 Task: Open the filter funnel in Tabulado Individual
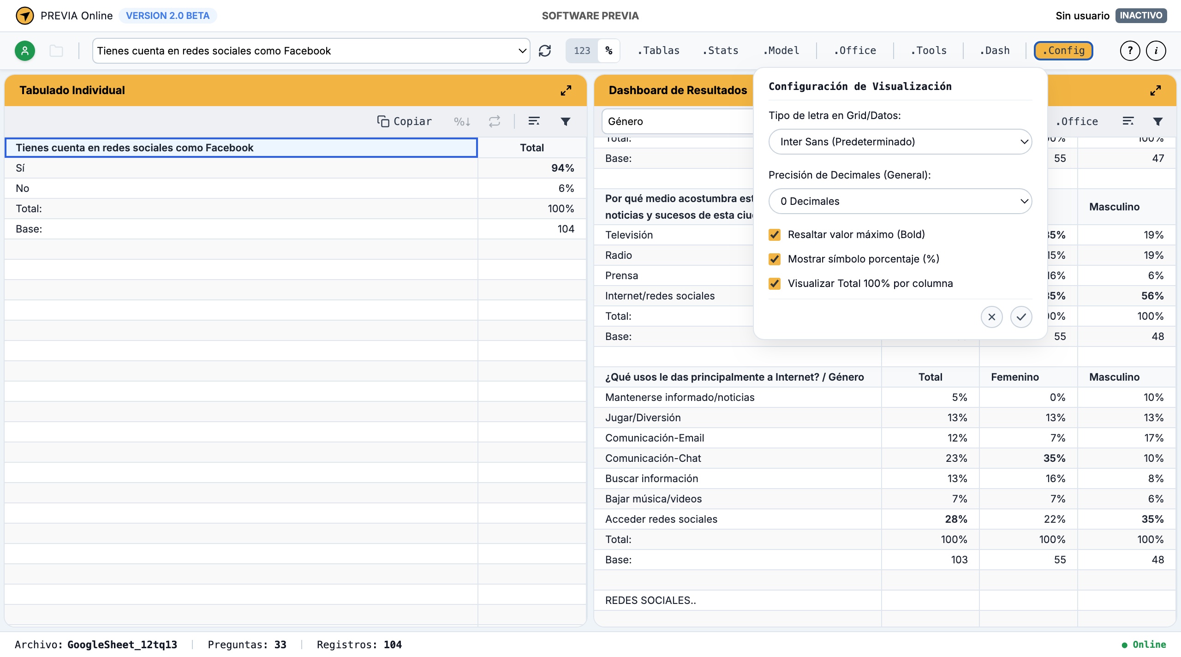point(566,121)
